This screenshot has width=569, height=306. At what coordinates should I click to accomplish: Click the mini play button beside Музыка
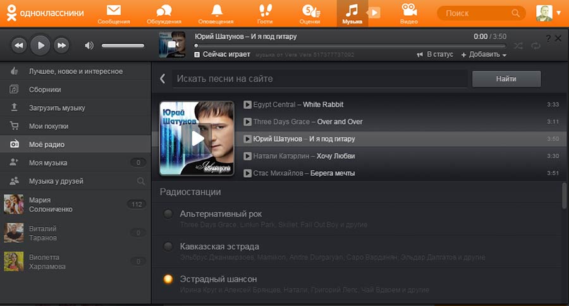(374, 13)
